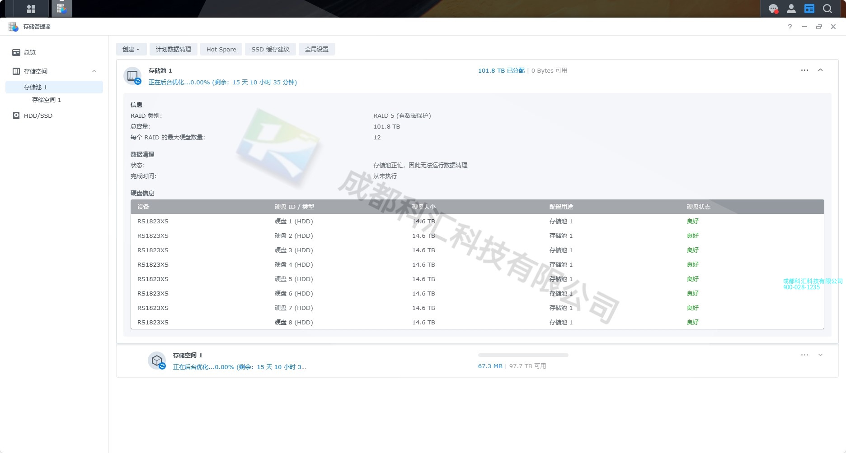This screenshot has height=453, width=846.
Task: Click the help question mark icon
Action: point(790,27)
